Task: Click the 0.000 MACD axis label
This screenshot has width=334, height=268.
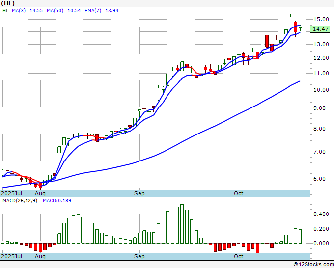Action: (x=321, y=244)
